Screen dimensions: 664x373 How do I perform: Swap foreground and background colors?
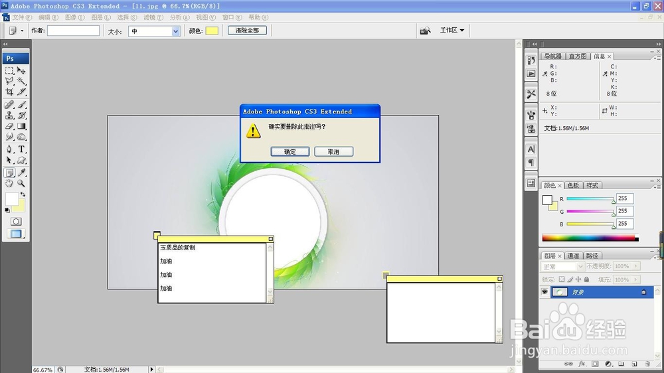click(x=23, y=194)
